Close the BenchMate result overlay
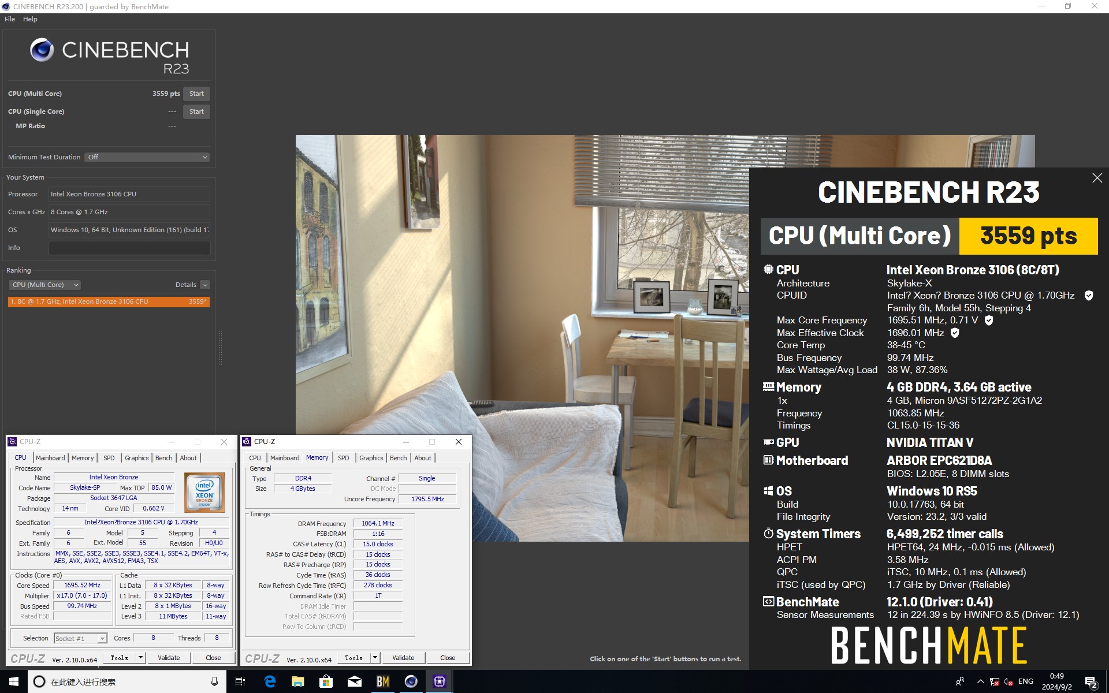 (x=1097, y=178)
